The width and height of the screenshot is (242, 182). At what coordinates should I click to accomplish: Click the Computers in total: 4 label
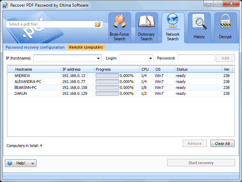click(24, 146)
